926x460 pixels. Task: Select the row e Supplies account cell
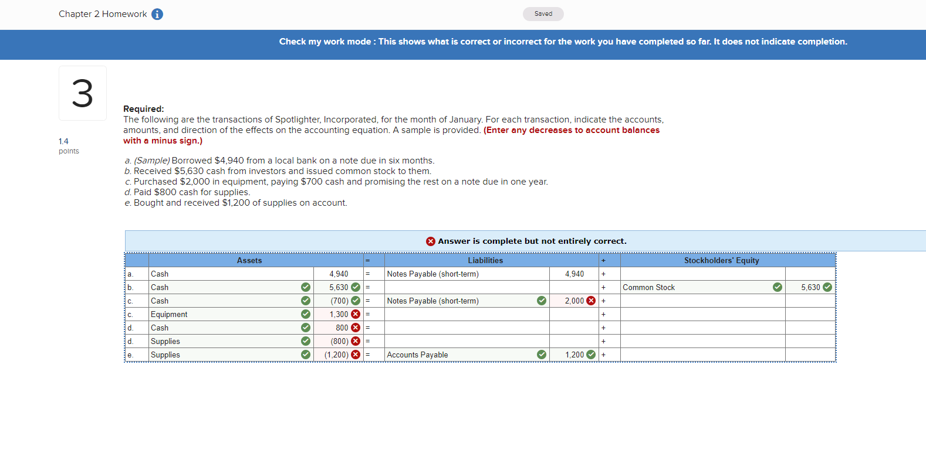231,355
